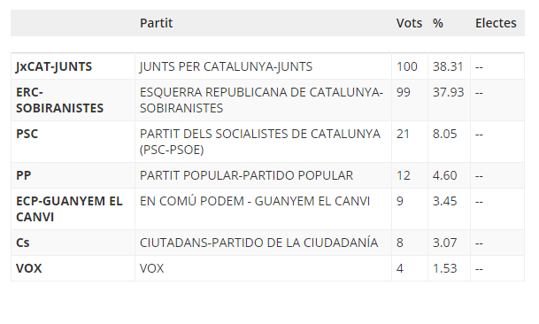Screen dimensions: 539x324
Task: Click the Partit column header
Action: [156, 23]
